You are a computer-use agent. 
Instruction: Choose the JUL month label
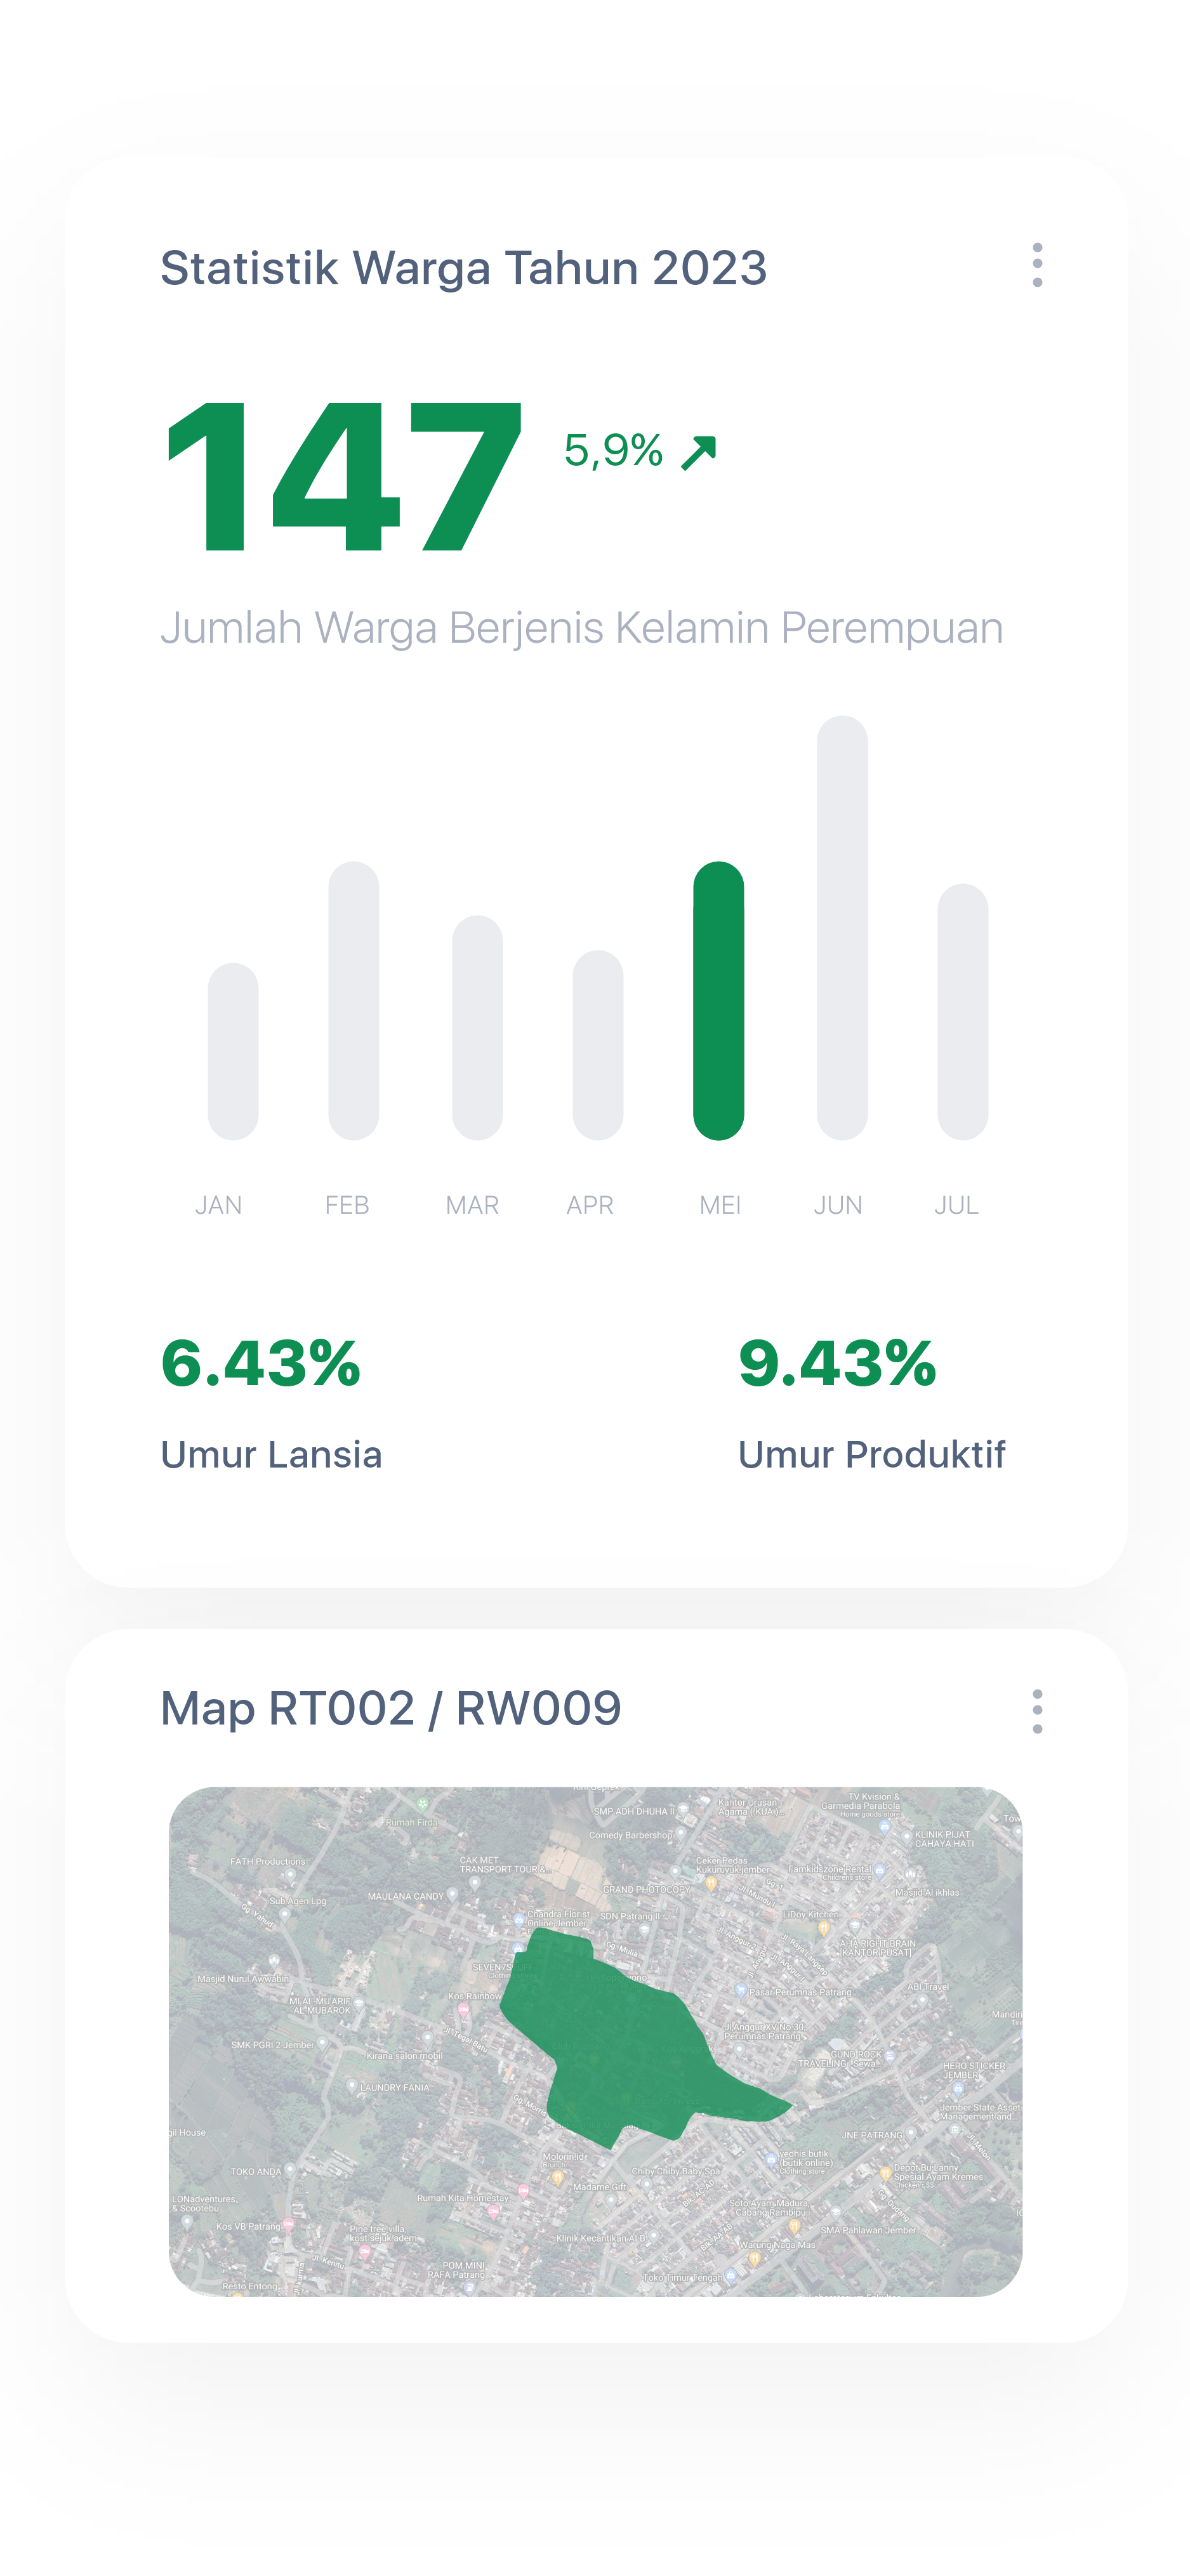click(x=956, y=1205)
